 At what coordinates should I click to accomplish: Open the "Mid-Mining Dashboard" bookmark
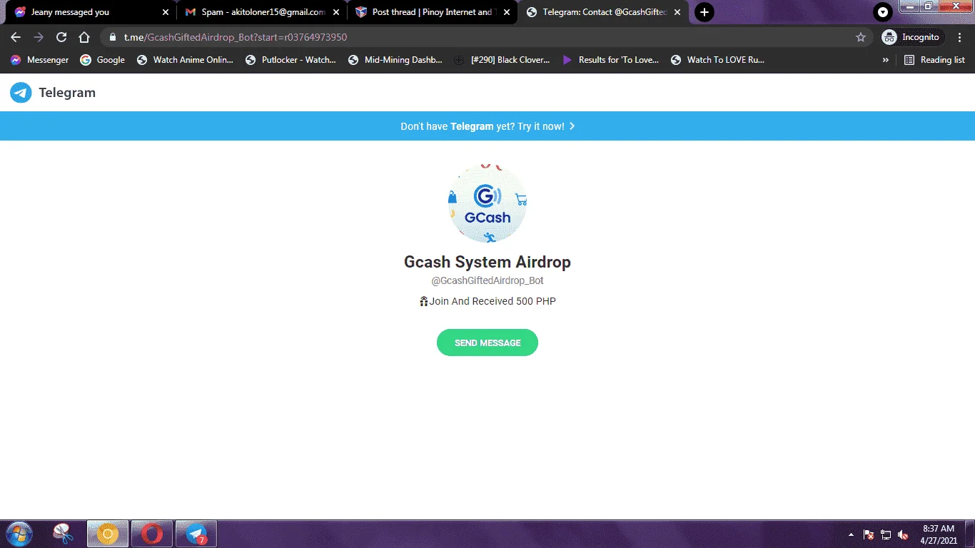(395, 60)
